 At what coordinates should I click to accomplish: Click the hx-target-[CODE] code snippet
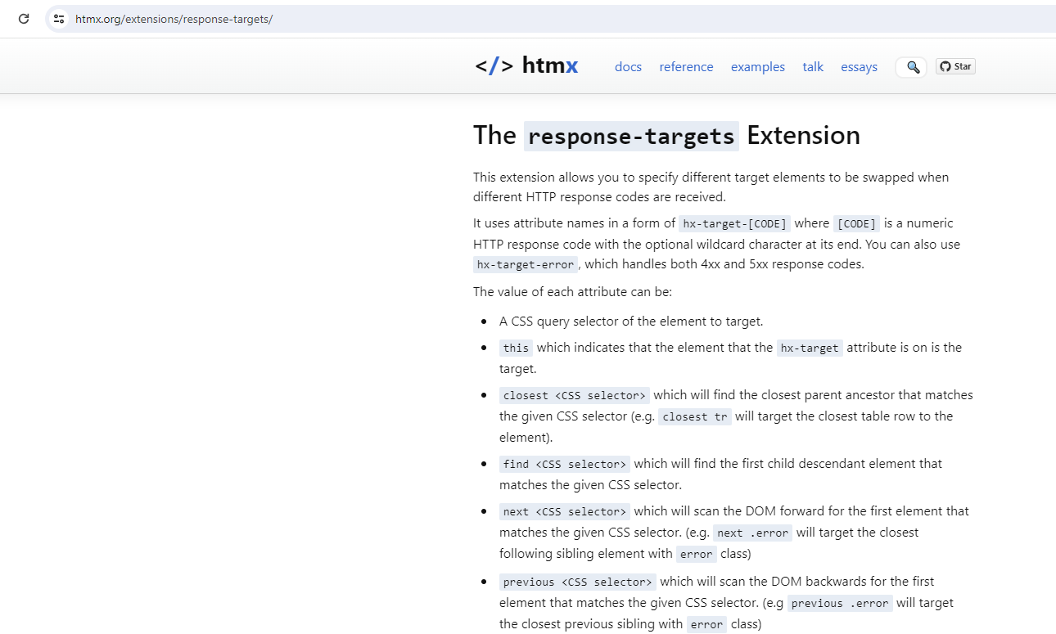pos(735,224)
